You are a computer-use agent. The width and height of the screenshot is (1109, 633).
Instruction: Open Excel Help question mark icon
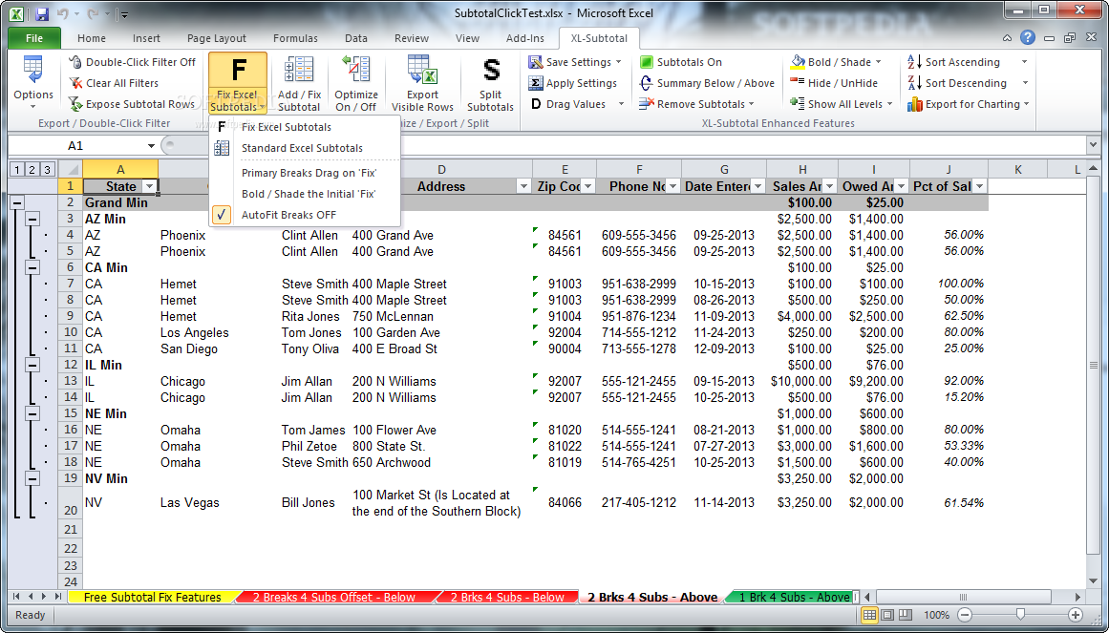(1028, 38)
